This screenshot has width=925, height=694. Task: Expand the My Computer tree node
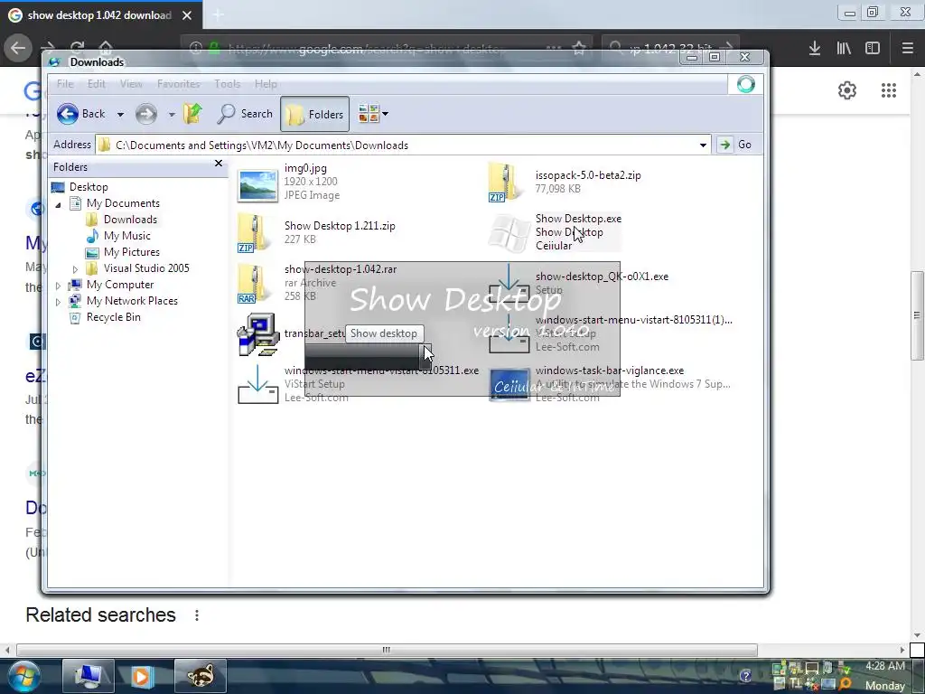click(58, 286)
